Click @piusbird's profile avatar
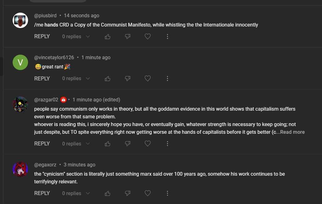Image resolution: width=322 pixels, height=204 pixels. pyautogui.click(x=20, y=20)
